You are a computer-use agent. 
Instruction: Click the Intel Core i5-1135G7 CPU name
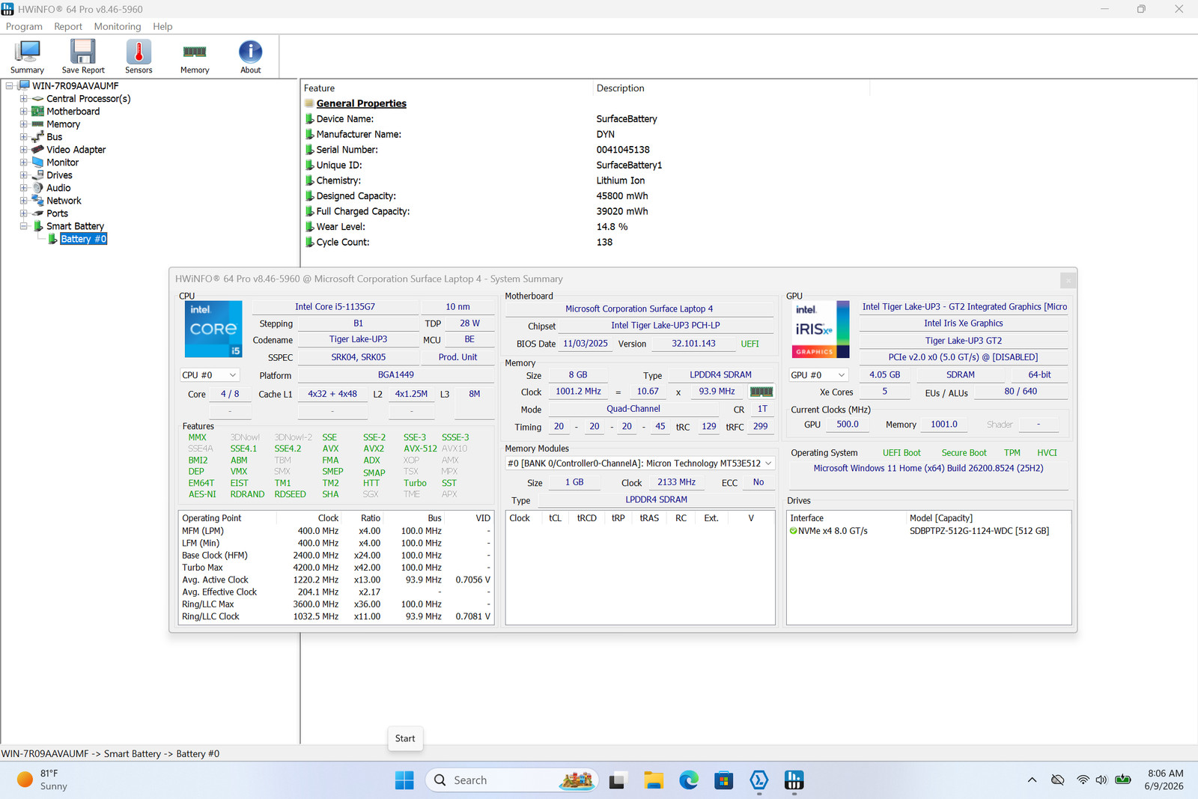coord(335,307)
